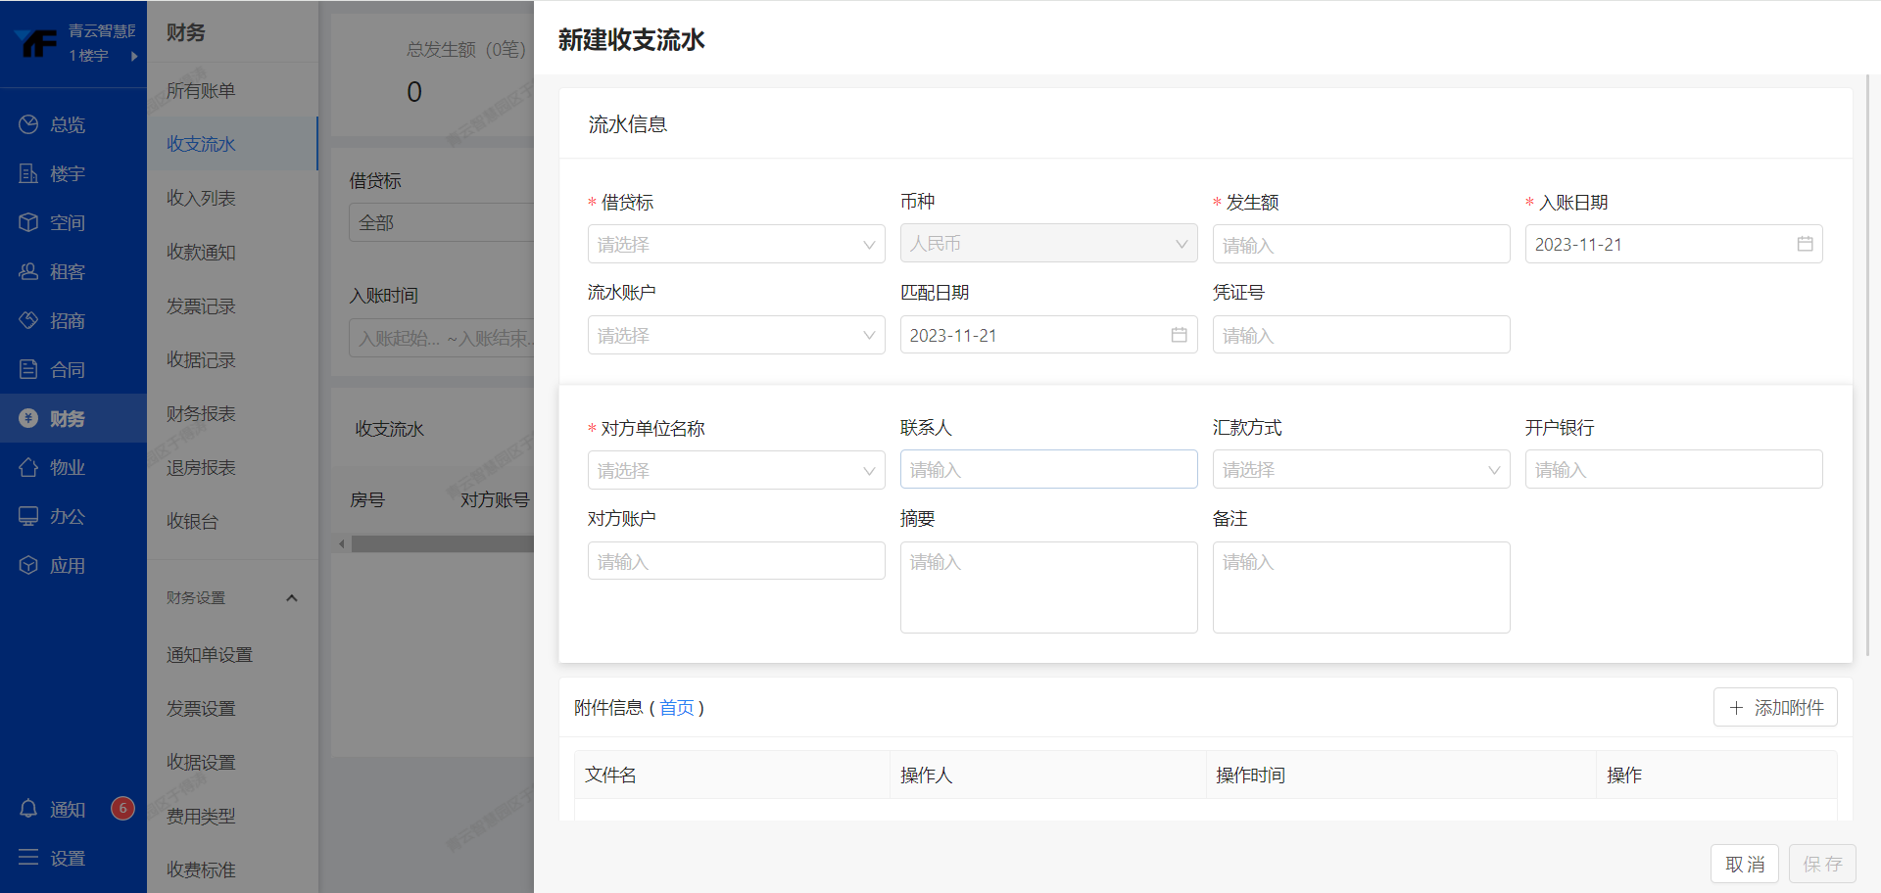Viewport: 1881px width, 893px height.
Task: Click the 总览 overview icon in sidebar
Action: point(28,124)
